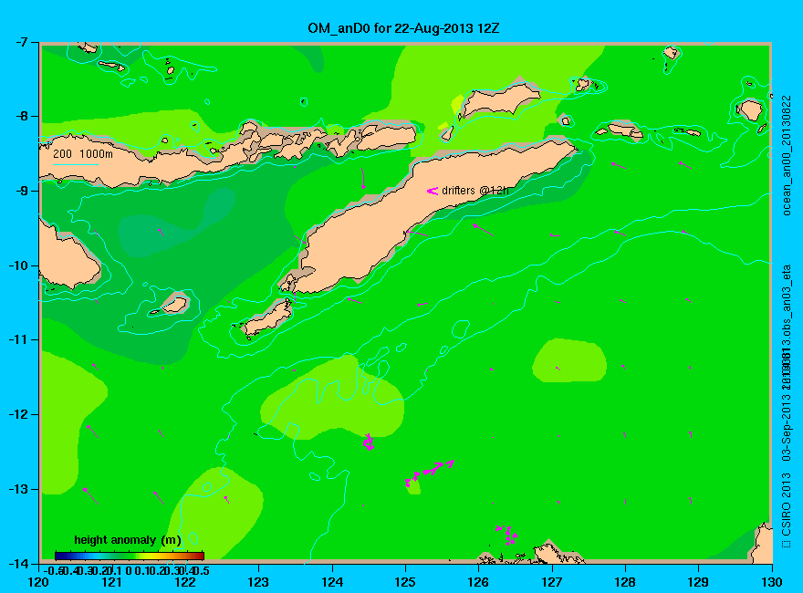Click the "125" longitude axis label

point(405,582)
